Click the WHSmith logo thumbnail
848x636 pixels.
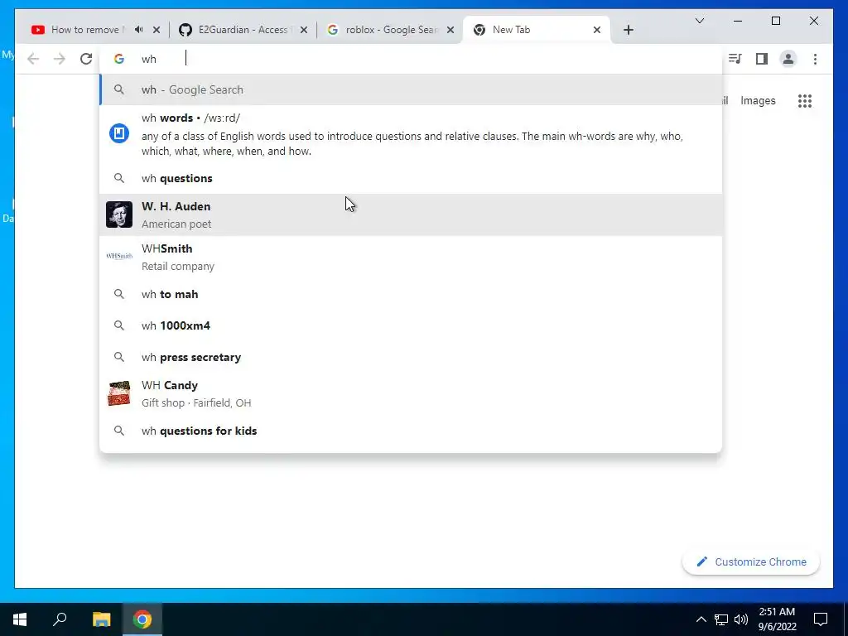point(119,257)
